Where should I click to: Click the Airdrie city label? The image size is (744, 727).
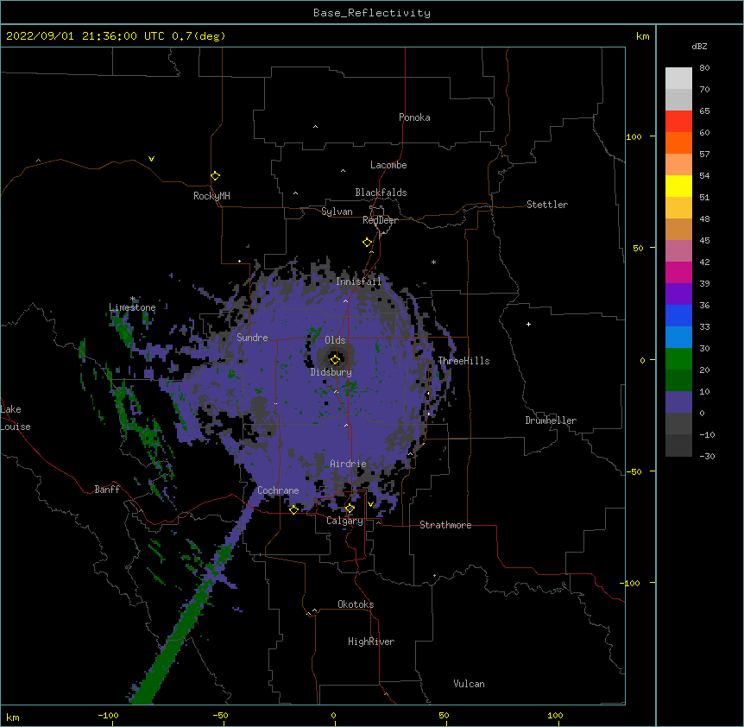click(x=348, y=464)
